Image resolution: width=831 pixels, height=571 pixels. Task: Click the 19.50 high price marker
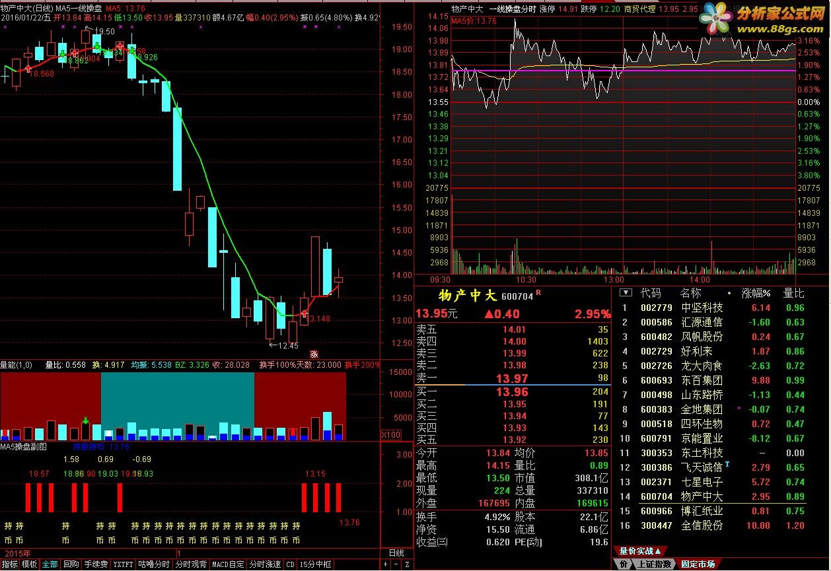[x=104, y=31]
